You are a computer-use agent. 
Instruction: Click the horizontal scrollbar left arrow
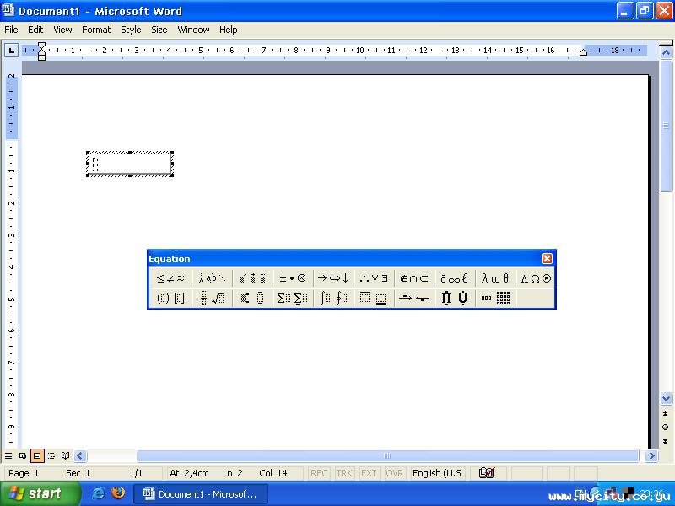coord(80,455)
